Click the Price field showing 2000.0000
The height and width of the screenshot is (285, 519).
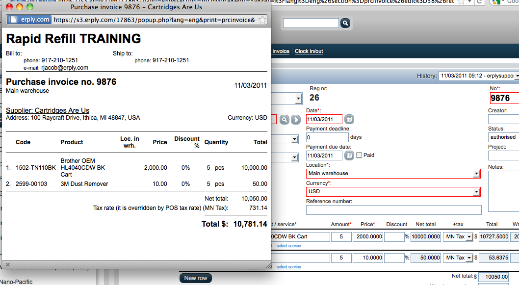pos(368,236)
